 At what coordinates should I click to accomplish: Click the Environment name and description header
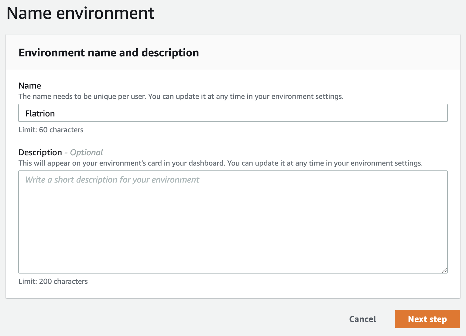[109, 52]
